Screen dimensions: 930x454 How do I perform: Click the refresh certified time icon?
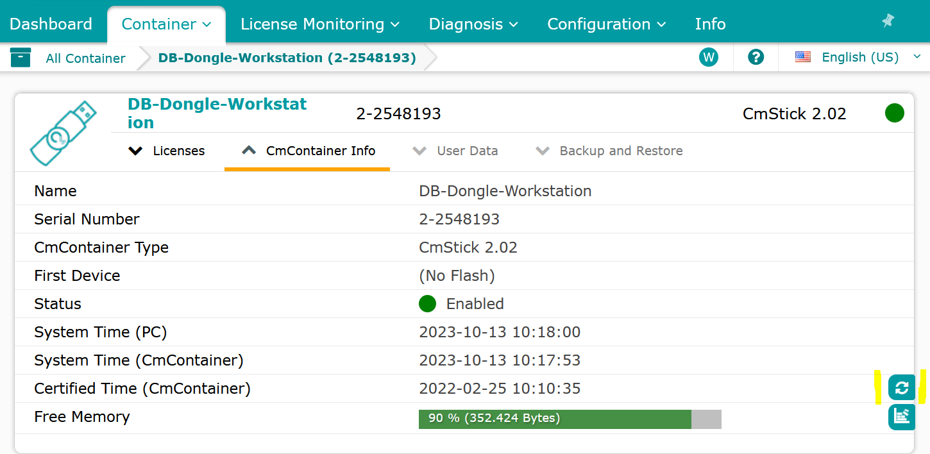[x=901, y=387]
